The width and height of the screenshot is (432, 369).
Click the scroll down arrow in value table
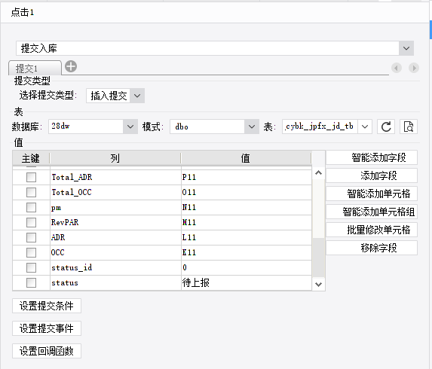coord(318,284)
